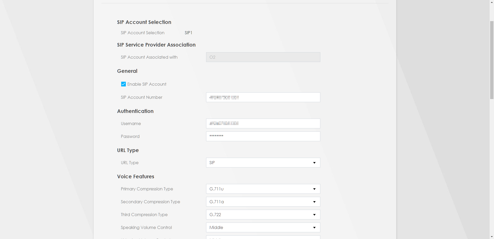This screenshot has height=239, width=494.
Task: Focus the Username text field
Action: click(x=263, y=123)
